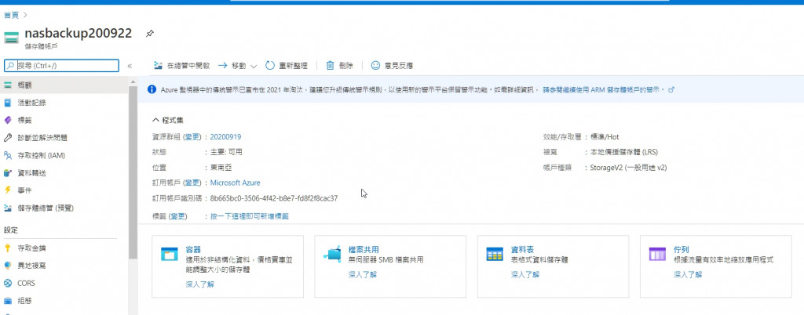Open the 佇列 queues card icon
The width and height of the screenshot is (804, 315).
point(657,254)
